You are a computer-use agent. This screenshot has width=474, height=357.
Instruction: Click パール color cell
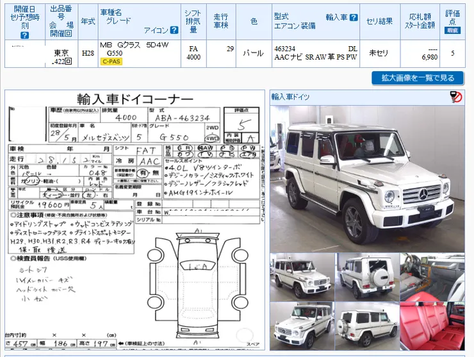pyautogui.click(x=254, y=54)
